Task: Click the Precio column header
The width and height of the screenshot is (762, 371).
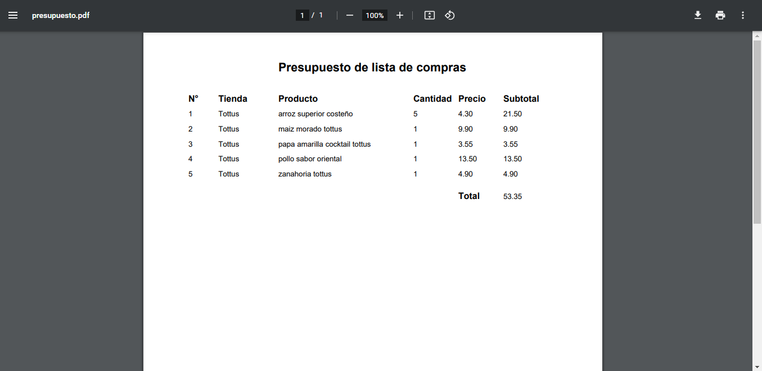Action: click(472, 98)
